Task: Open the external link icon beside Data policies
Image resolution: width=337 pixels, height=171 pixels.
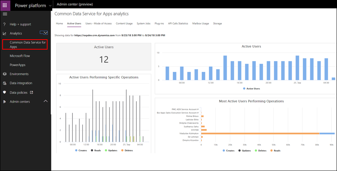Action: [x=31, y=93]
